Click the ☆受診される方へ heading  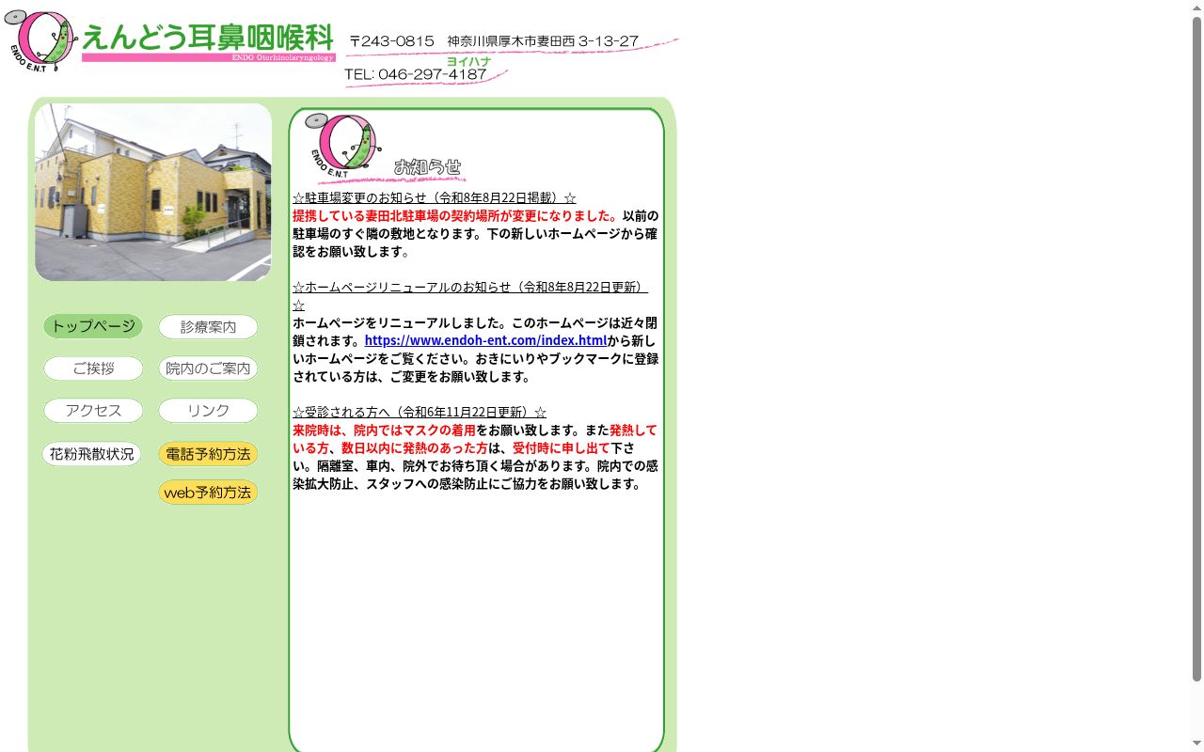click(420, 412)
